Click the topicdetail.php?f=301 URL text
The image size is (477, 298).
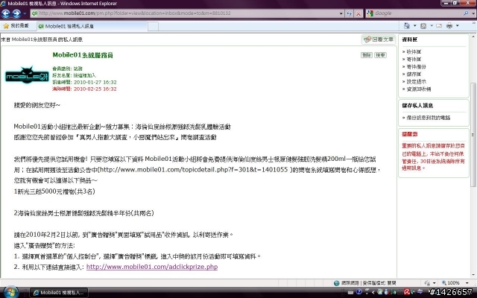point(194,170)
